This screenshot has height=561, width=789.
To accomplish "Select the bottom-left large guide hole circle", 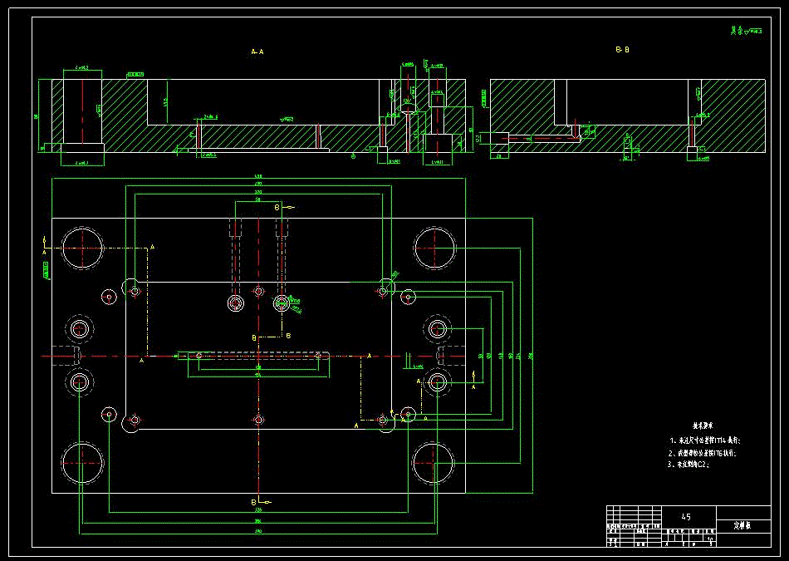I will point(82,463).
